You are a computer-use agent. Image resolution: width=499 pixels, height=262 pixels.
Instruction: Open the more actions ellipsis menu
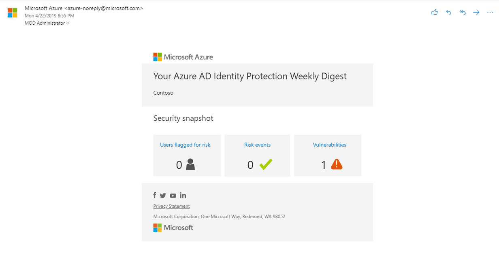click(490, 12)
